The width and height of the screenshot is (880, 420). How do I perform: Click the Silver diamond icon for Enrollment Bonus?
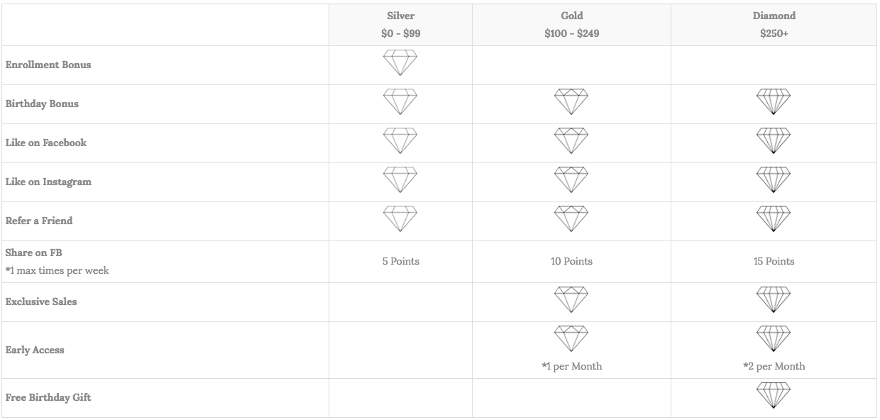tap(400, 62)
